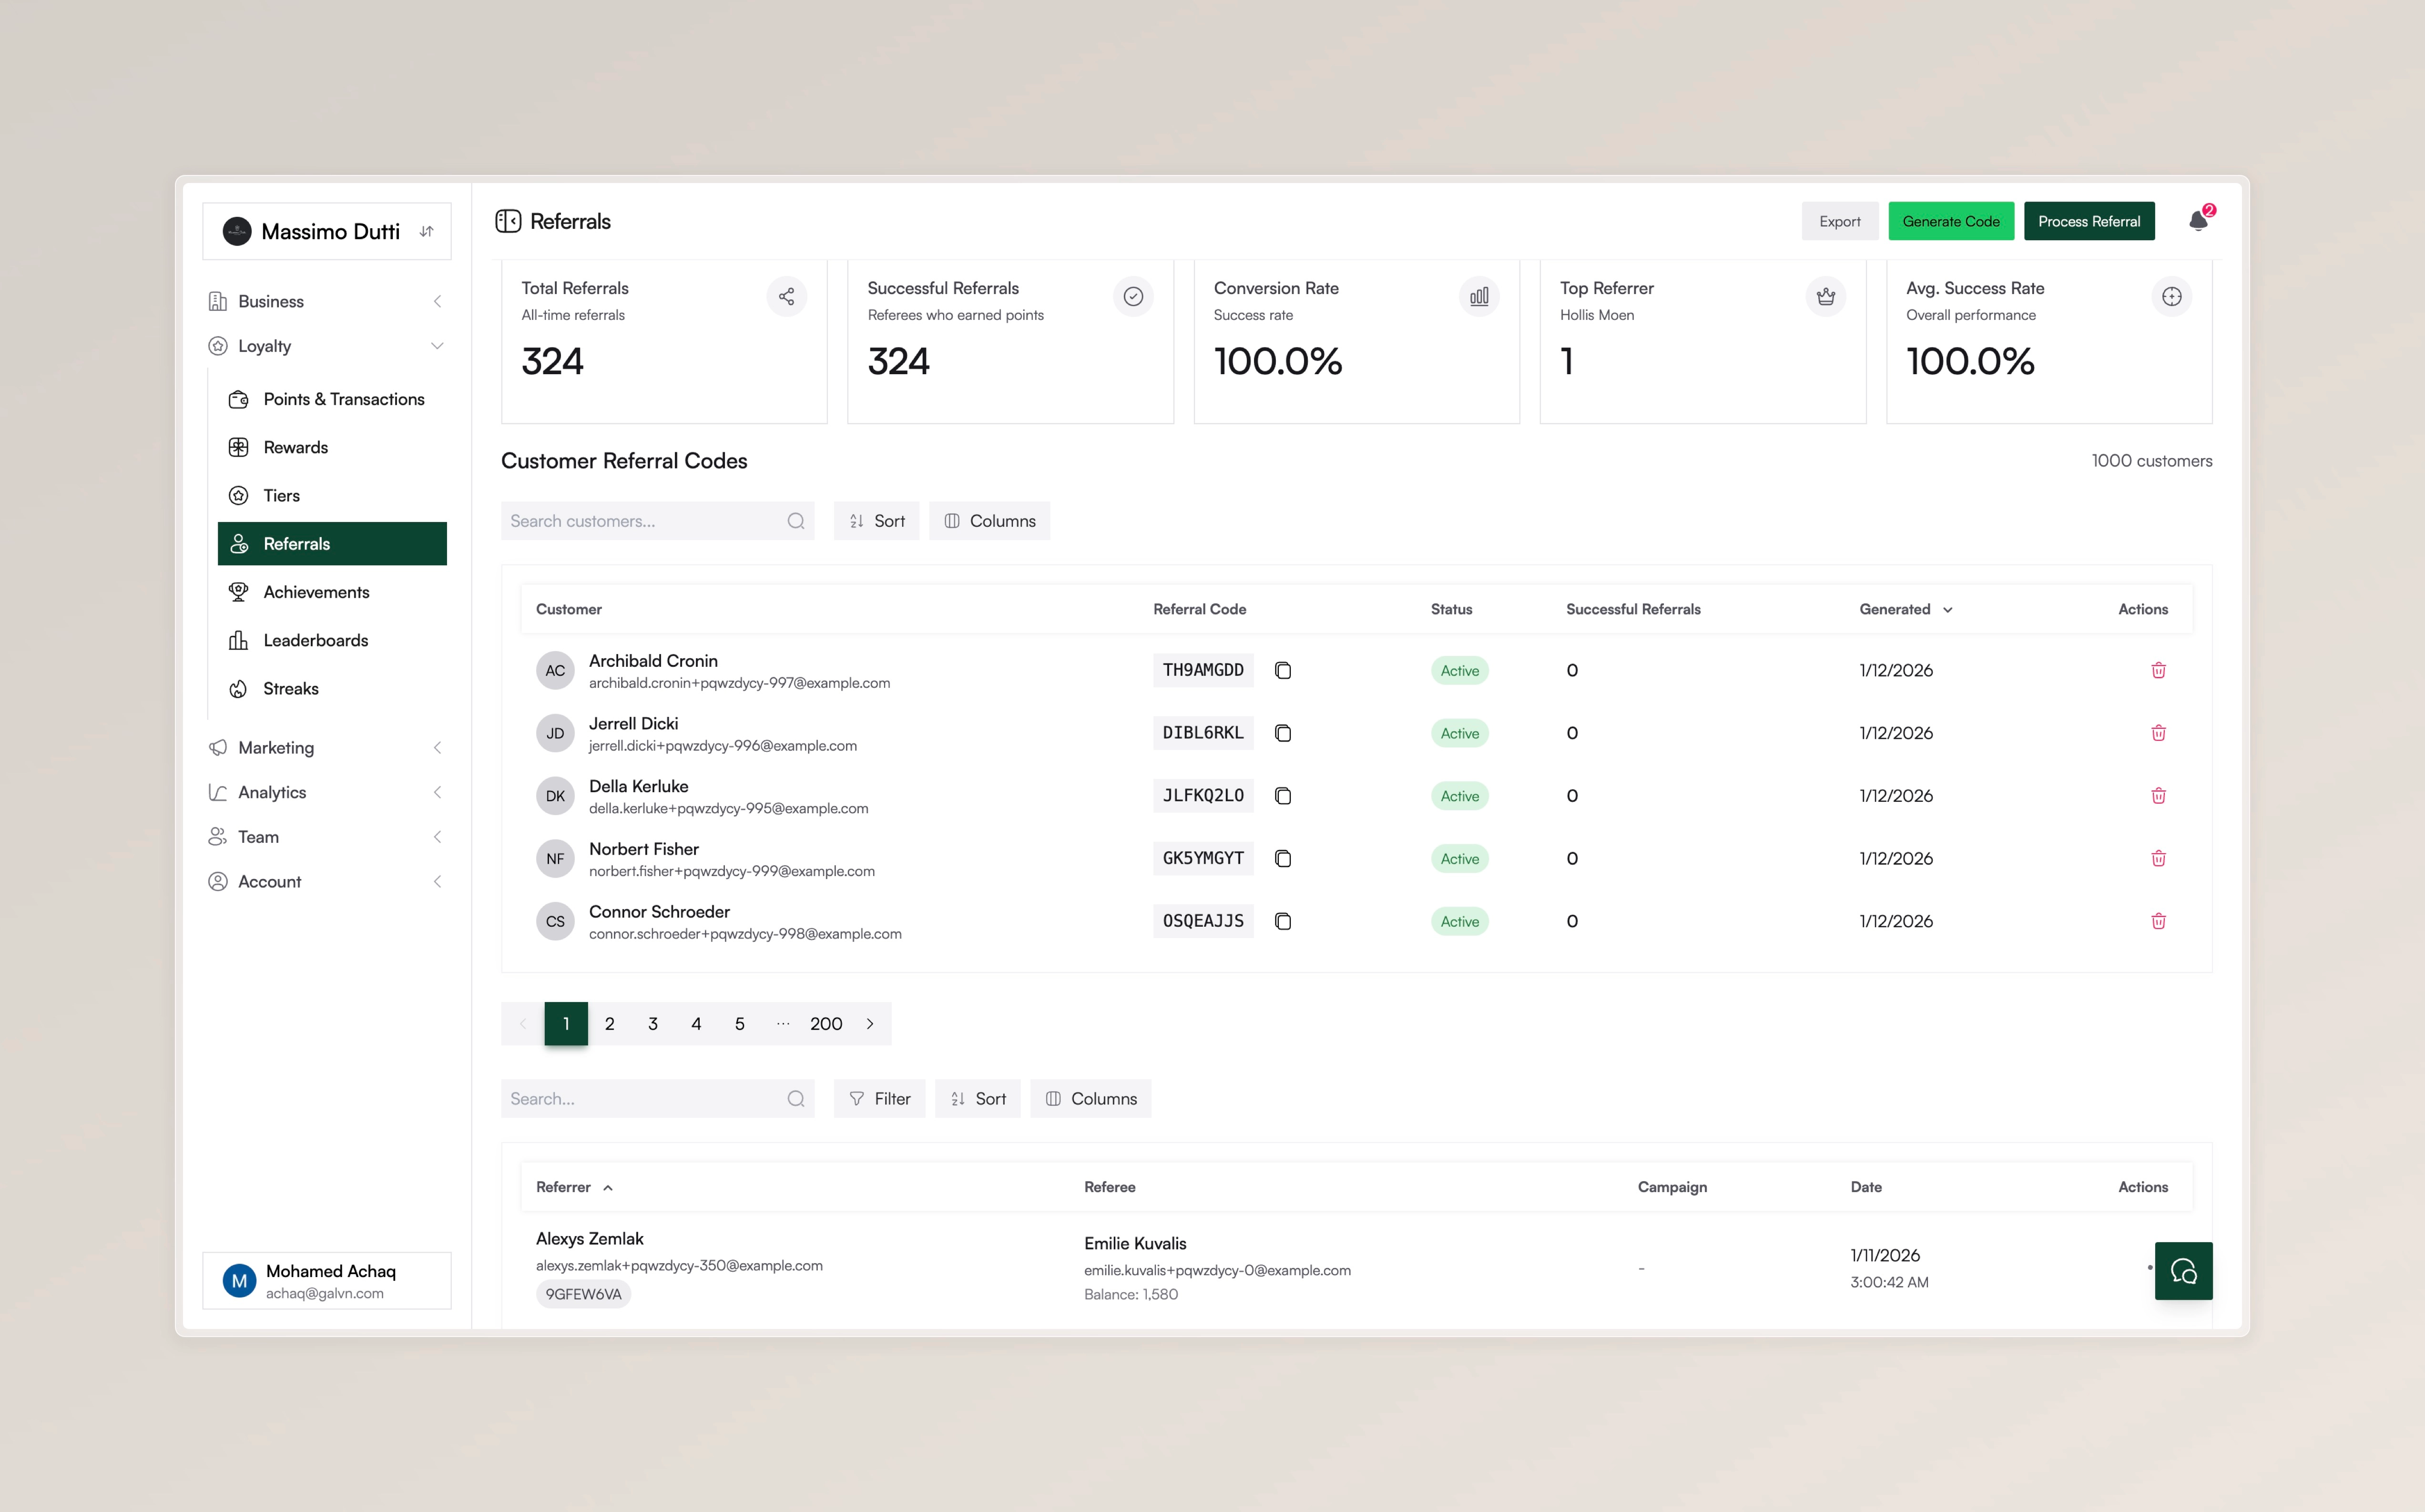Copy the GK5YMGYT referral code
Viewport: 2425px width, 1512px height.
pos(1283,858)
